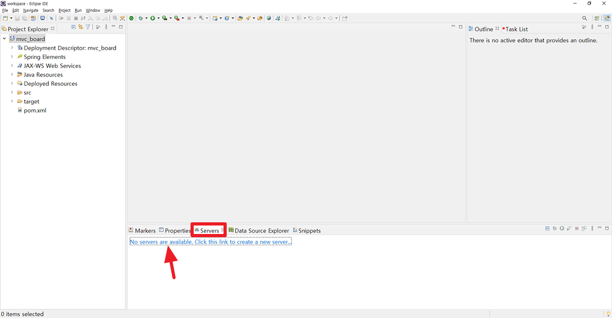Click the New wizard toolbar icon
Screen dimensions: 612x318
pos(5,18)
